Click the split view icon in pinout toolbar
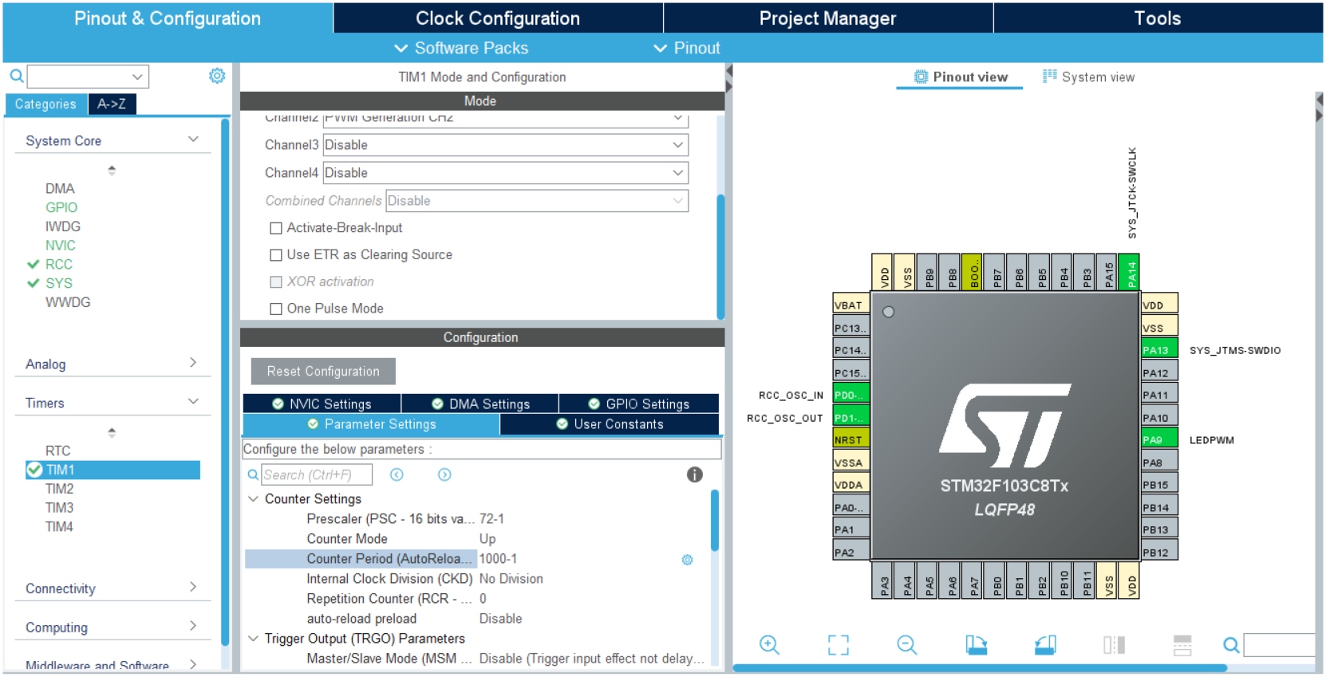 (x=1114, y=645)
